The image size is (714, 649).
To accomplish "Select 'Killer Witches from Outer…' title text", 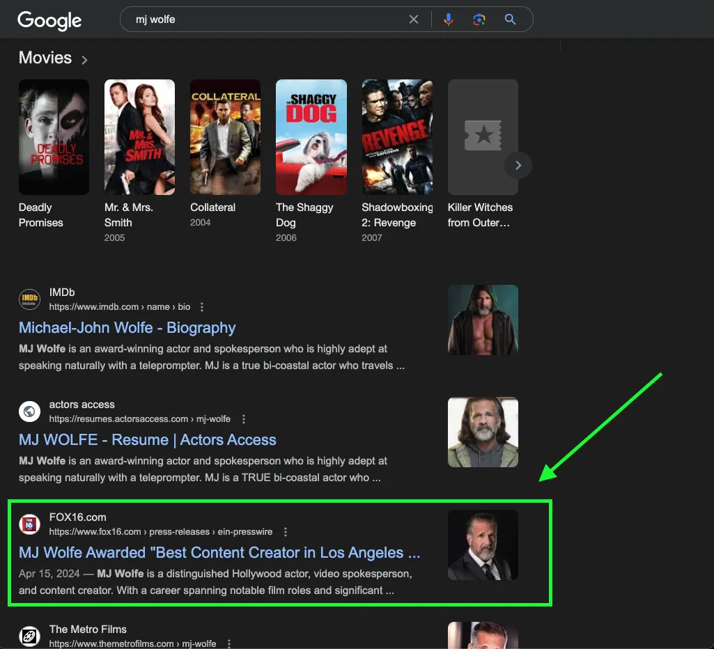I will pos(480,214).
